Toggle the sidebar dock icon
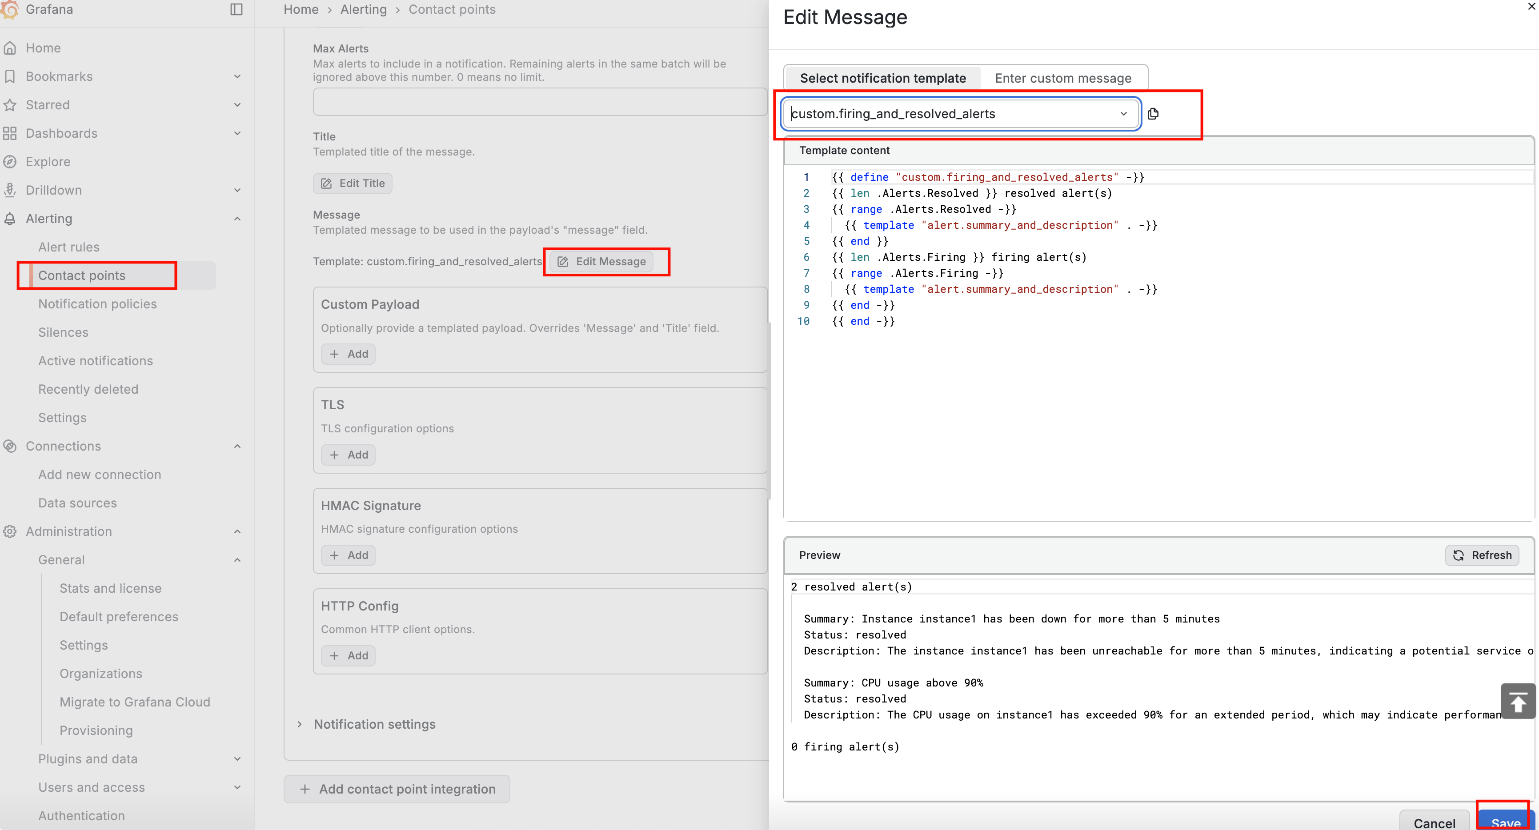The image size is (1539, 830). coord(236,10)
